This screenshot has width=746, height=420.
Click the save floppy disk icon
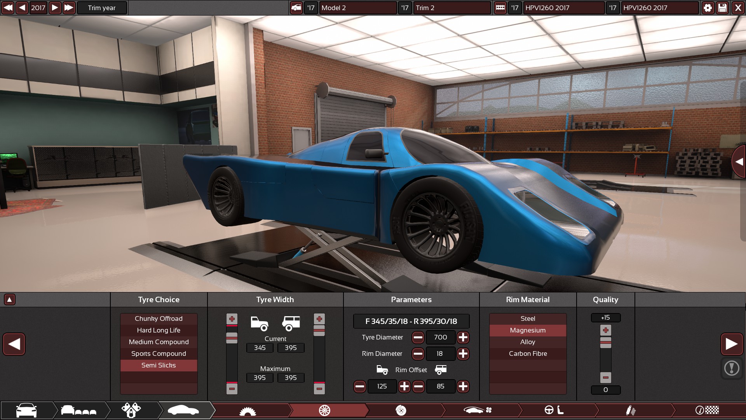(x=722, y=8)
